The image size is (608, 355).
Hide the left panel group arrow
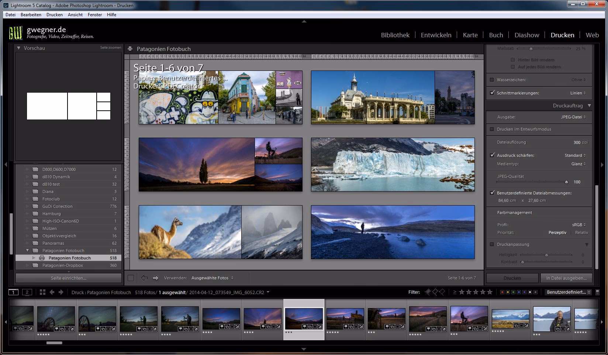click(6, 165)
